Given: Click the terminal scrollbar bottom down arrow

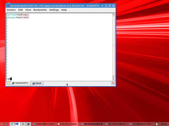Looking at the screenshot, I should point(113,79).
